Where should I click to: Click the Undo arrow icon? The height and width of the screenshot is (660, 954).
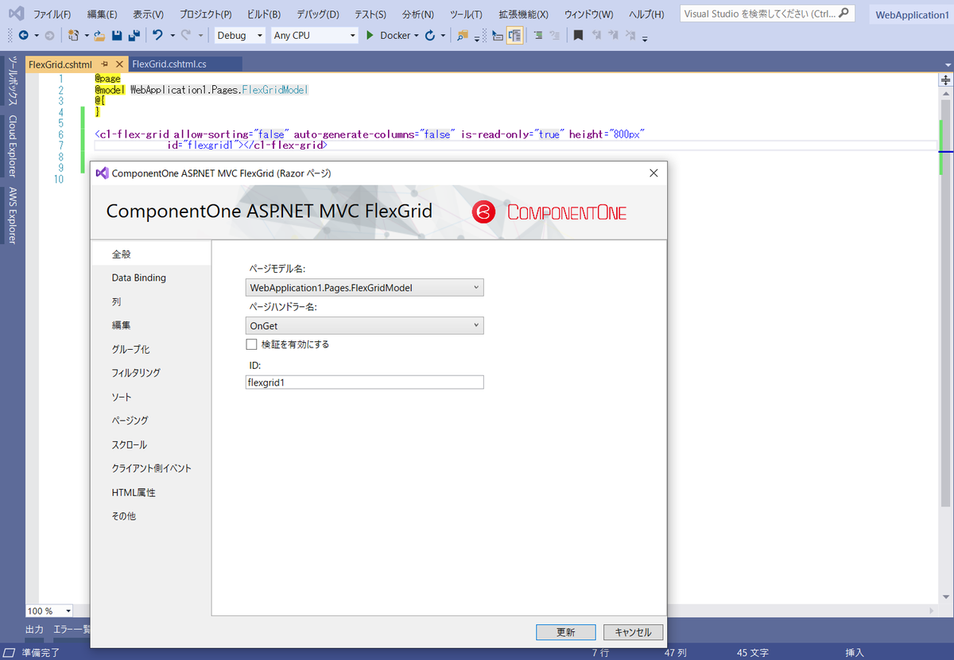pos(157,36)
